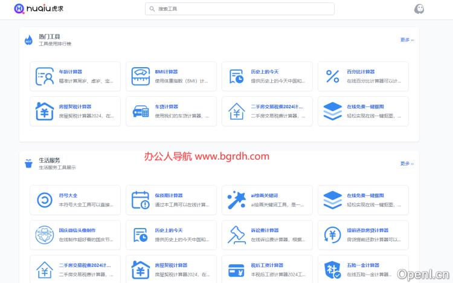453x283 pixels.
Task: Open the 车龄计算器 title link
Action: (x=71, y=72)
